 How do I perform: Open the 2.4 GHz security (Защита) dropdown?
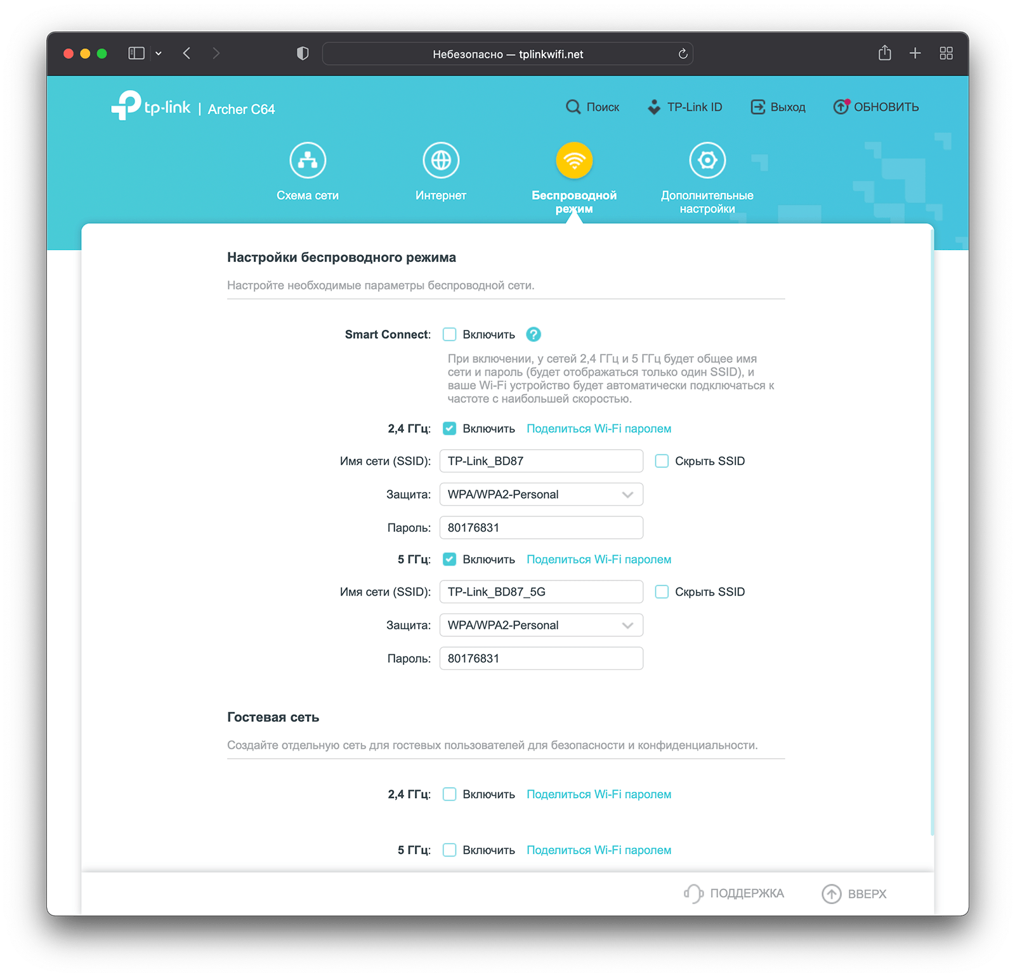click(541, 495)
